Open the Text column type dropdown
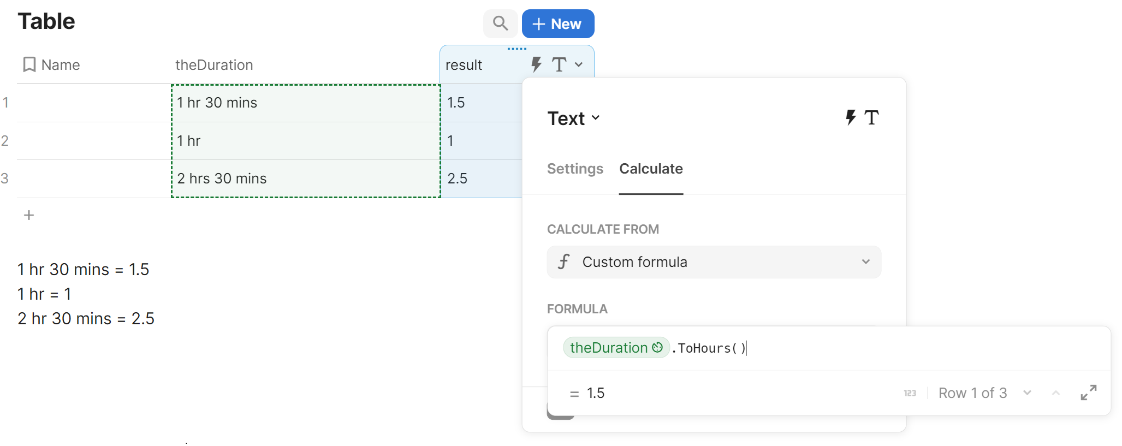 tap(574, 118)
